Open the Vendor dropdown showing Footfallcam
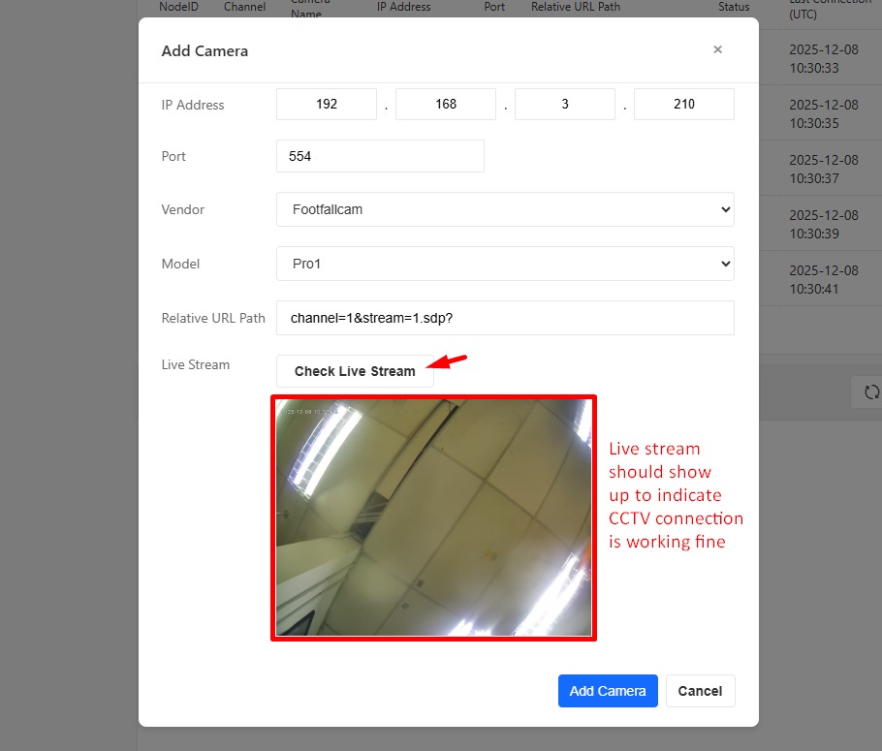The image size is (882, 751). [x=505, y=209]
